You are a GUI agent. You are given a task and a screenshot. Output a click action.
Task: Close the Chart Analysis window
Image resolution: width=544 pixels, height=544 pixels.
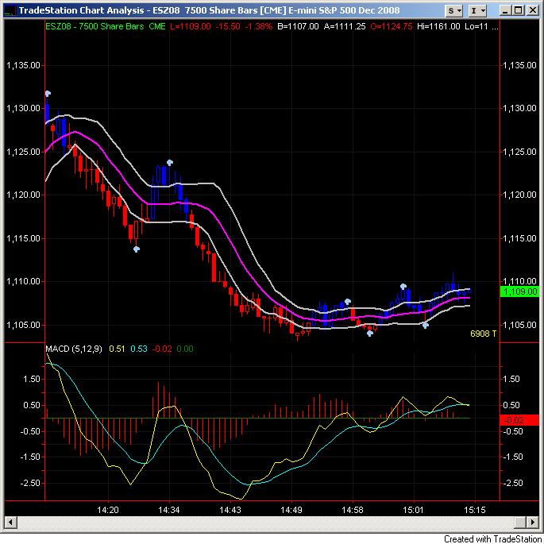532,10
